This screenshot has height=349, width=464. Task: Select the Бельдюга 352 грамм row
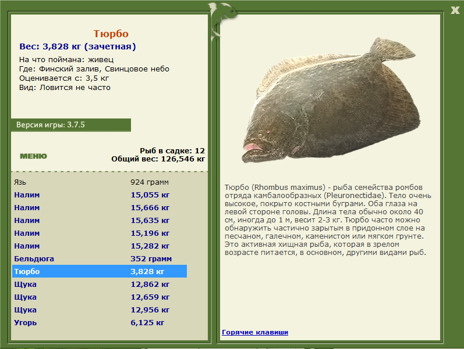tap(100, 258)
